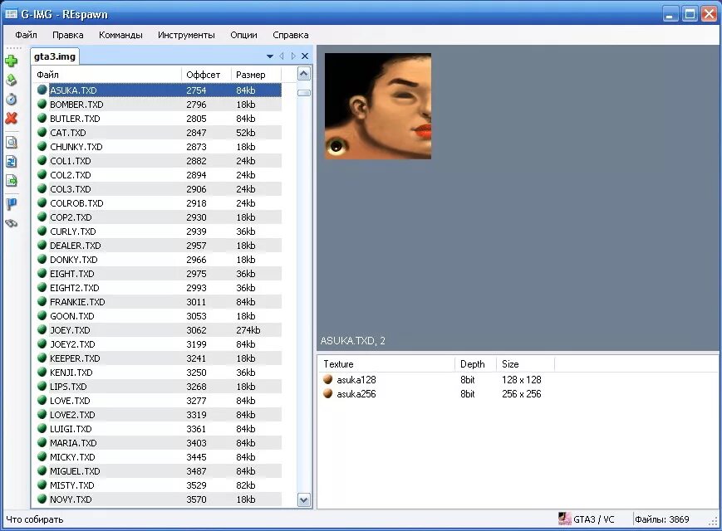Click the green orb beside BOMBER.TXD
This screenshot has width=722, height=531.
tap(42, 104)
